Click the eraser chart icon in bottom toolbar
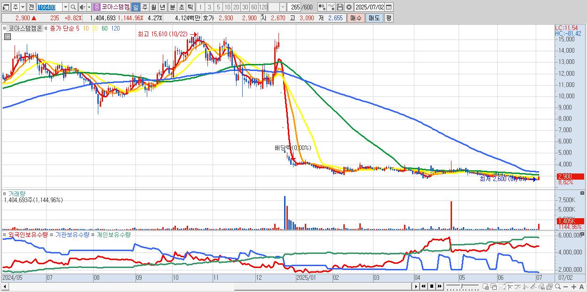587x292 pixels. [x=542, y=287]
